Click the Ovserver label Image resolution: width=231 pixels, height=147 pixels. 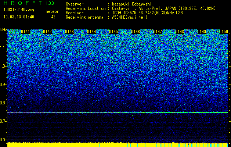(75, 4)
